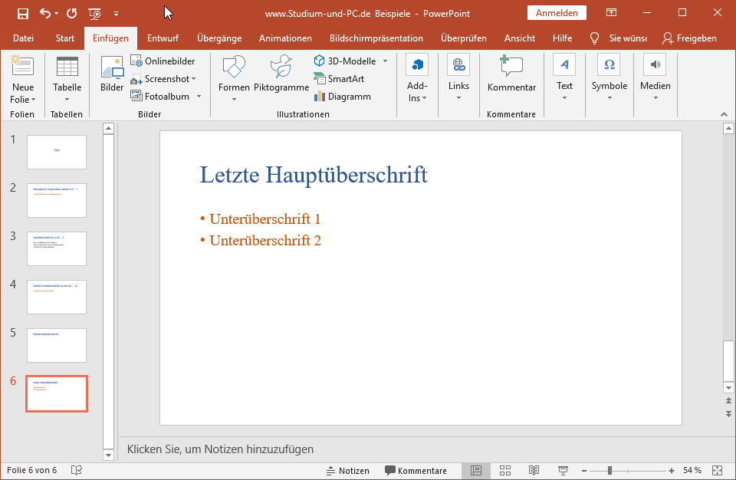Click the Fotoalbum icon

point(136,97)
